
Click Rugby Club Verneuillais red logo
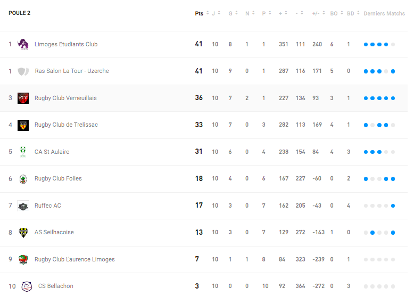pos(23,98)
